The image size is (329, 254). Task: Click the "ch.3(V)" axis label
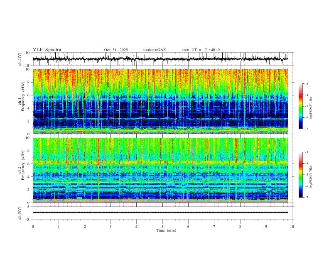20,213
